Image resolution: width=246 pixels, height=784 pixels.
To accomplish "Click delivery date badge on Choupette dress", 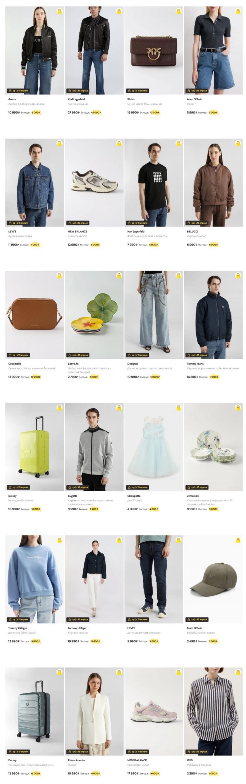I will tap(137, 487).
